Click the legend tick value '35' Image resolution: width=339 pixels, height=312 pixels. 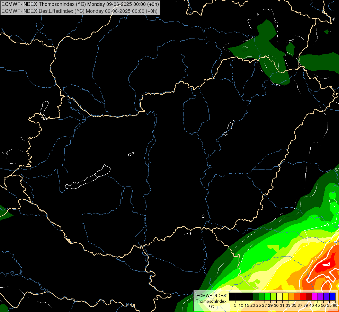tap(294, 305)
